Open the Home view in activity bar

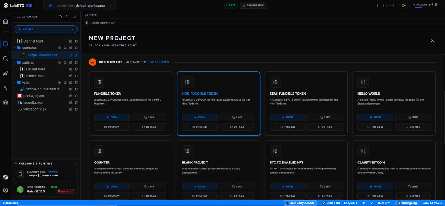(5, 21)
